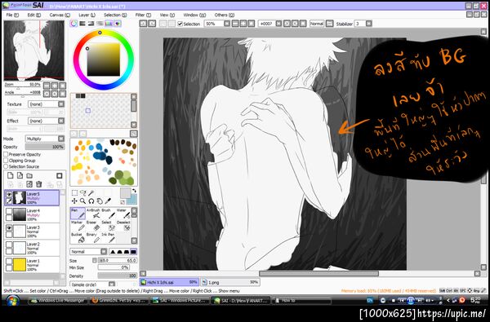This screenshot has height=322, width=490.
Task: Open the Canvas menu
Action: click(x=60, y=15)
